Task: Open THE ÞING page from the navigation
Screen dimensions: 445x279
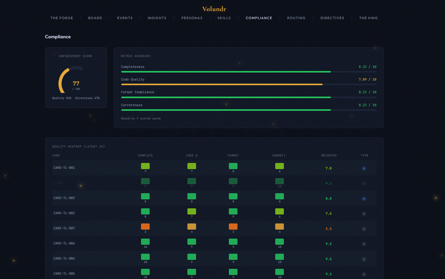Action: 368,18
